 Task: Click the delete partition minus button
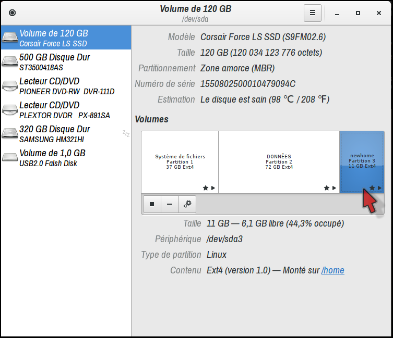pyautogui.click(x=170, y=205)
